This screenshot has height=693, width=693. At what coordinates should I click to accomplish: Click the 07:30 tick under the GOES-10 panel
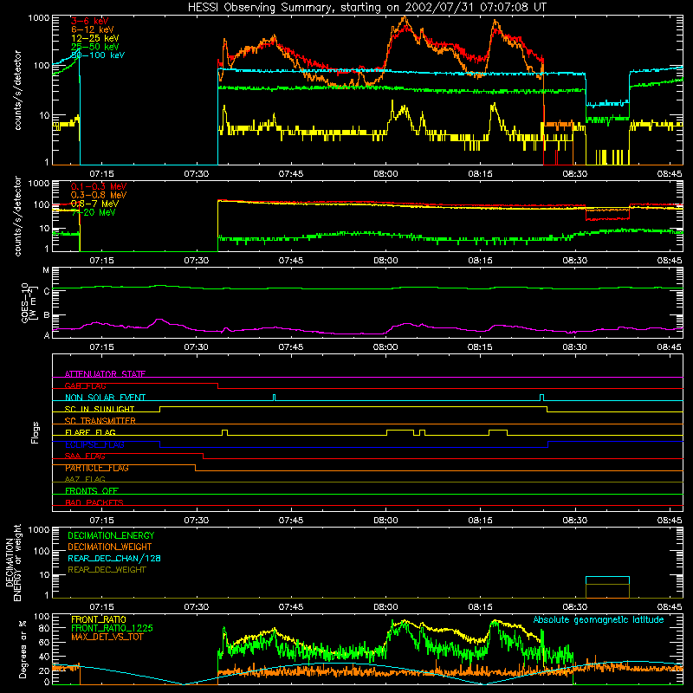pos(196,347)
